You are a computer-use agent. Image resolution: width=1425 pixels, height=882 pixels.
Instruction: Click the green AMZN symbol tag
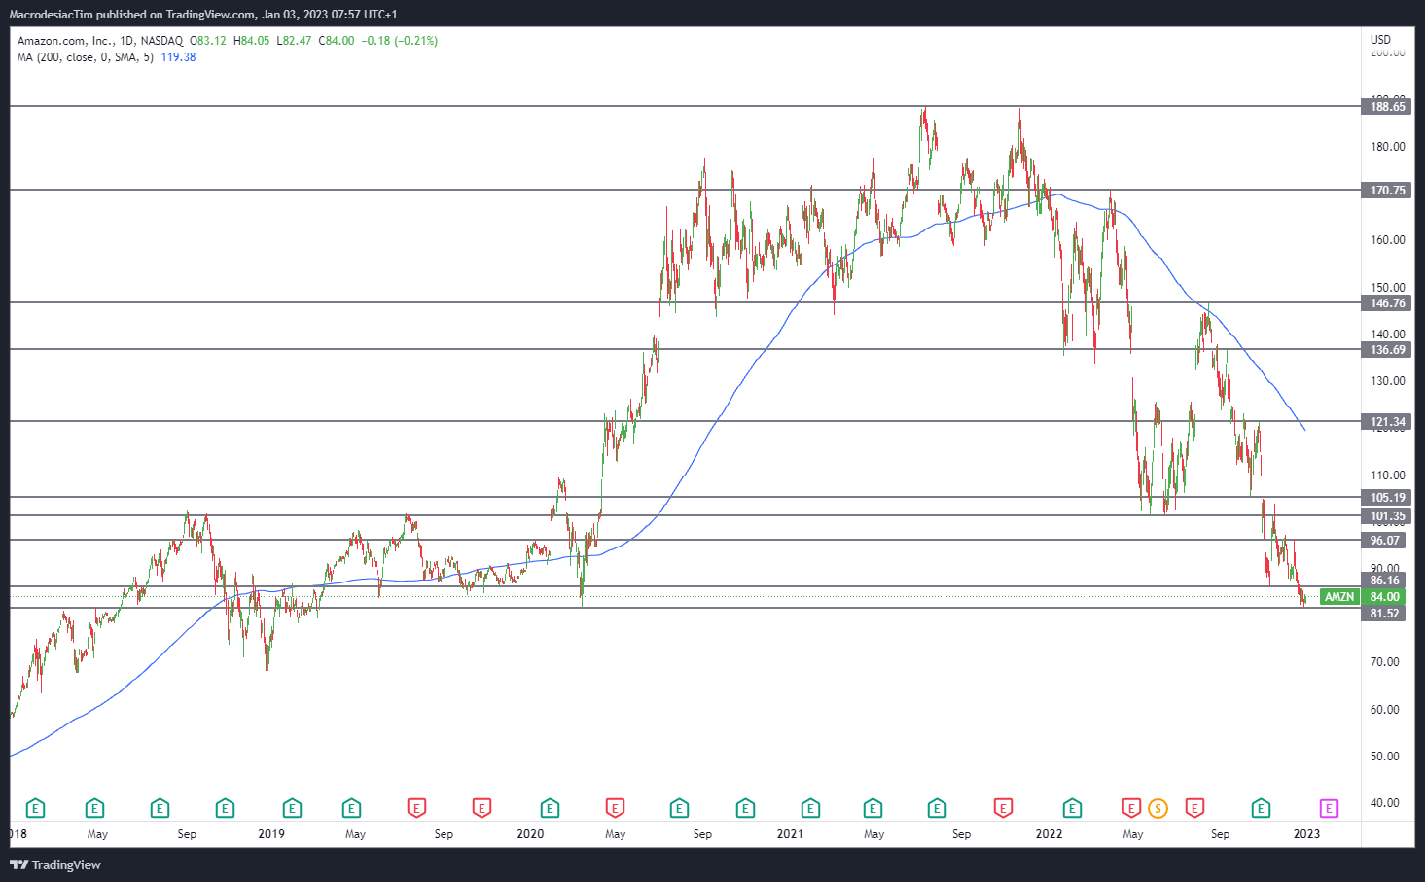1339,597
